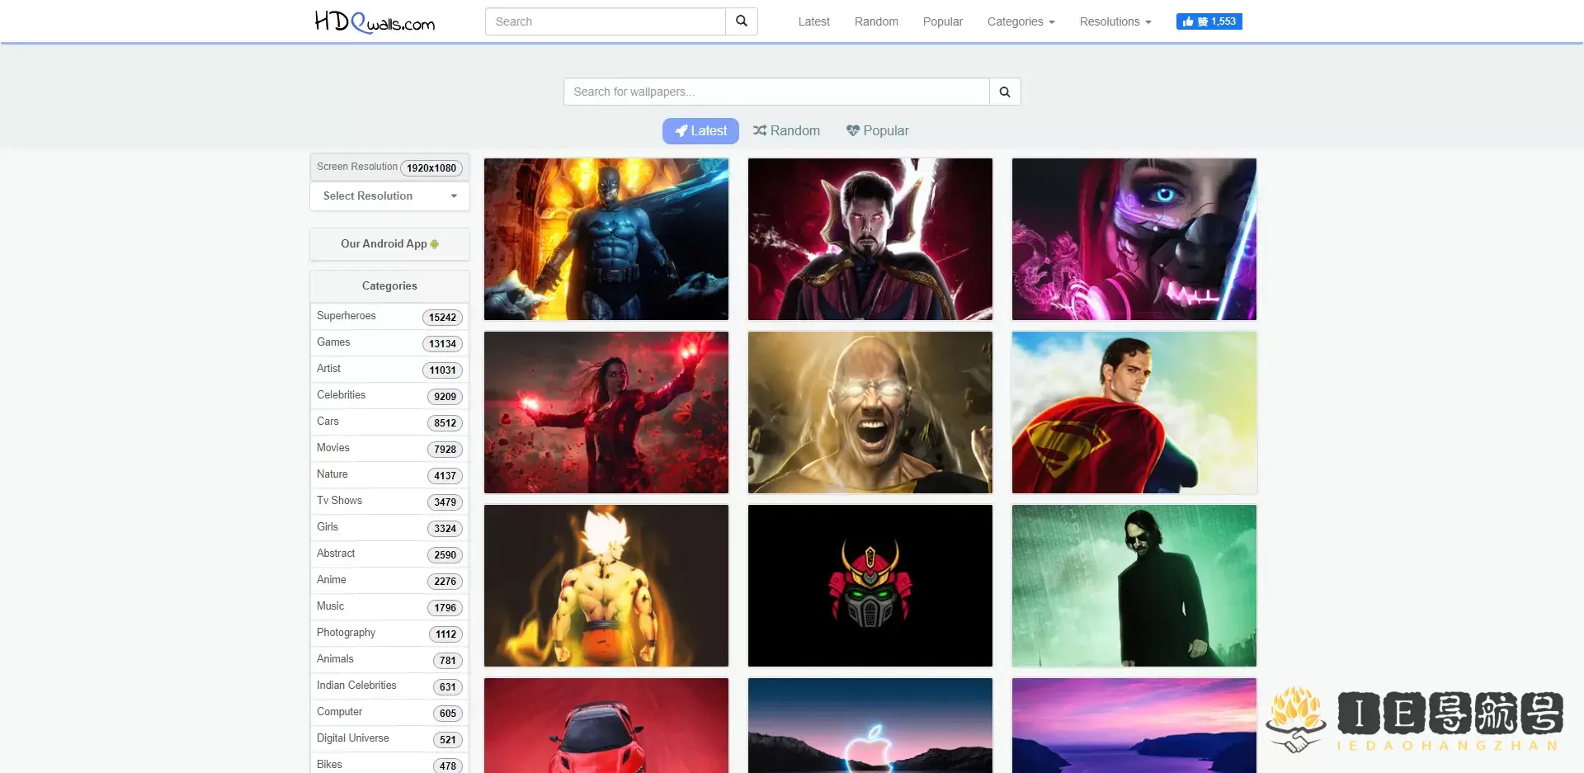Viewport: 1584px width, 773px height.
Task: Open the Superheroes category
Action: pos(346,316)
